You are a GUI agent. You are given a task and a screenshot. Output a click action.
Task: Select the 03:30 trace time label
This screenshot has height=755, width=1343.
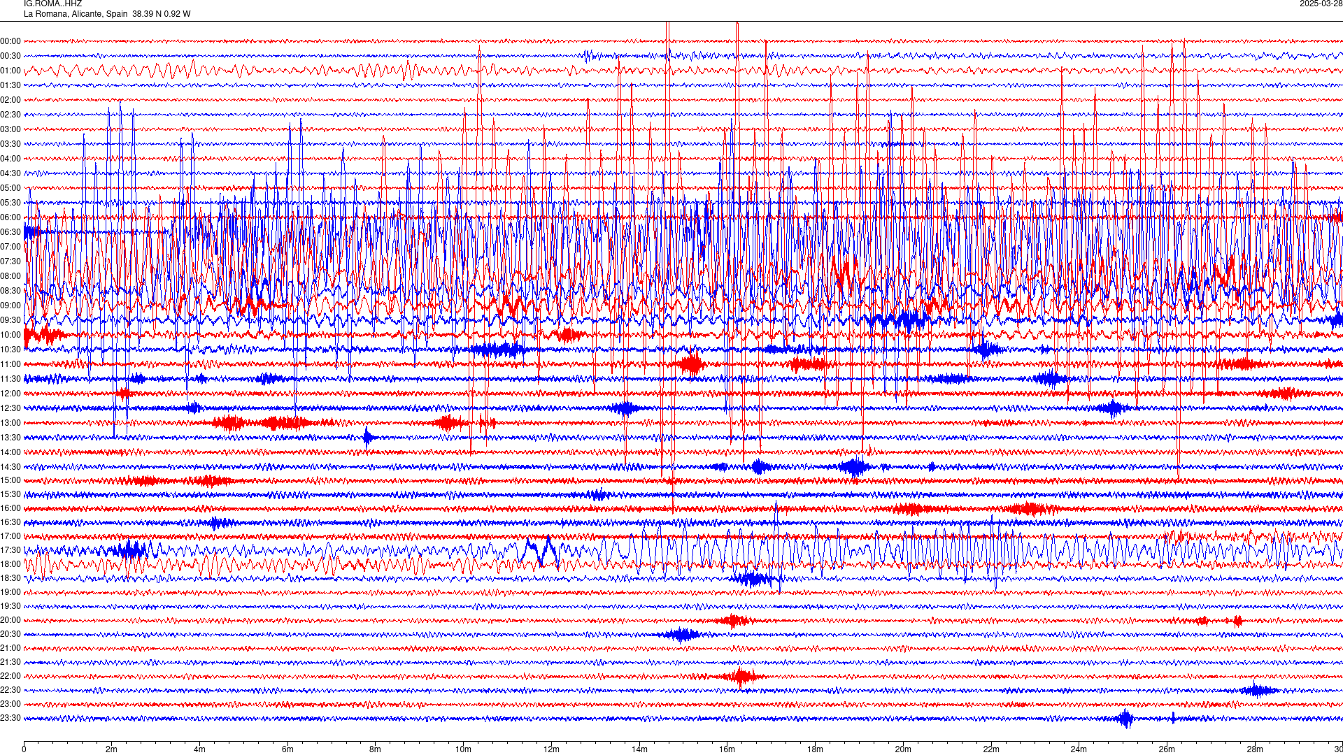(x=10, y=144)
